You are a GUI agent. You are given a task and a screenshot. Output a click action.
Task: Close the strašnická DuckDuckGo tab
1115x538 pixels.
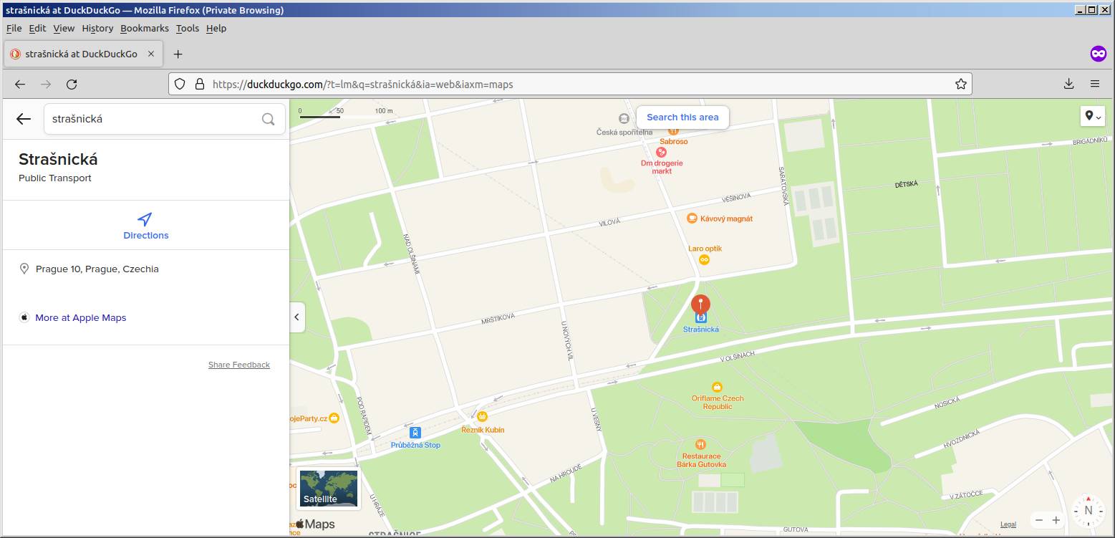point(151,54)
